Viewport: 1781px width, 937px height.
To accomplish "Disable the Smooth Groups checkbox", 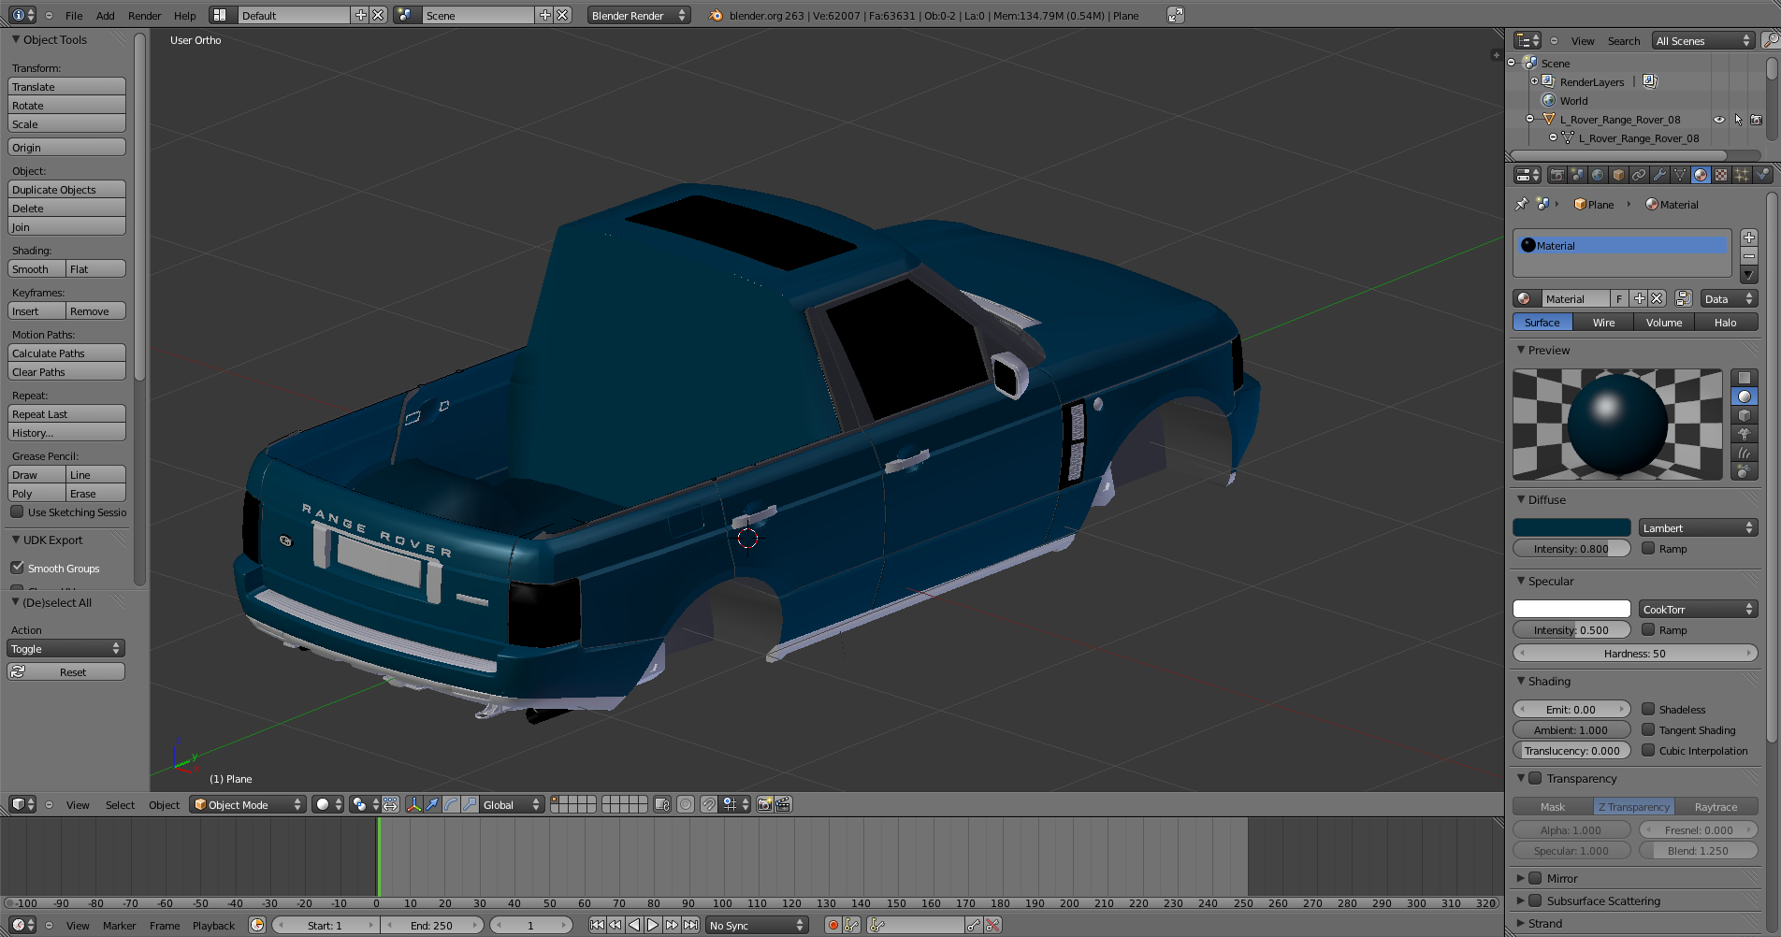I will point(17,568).
